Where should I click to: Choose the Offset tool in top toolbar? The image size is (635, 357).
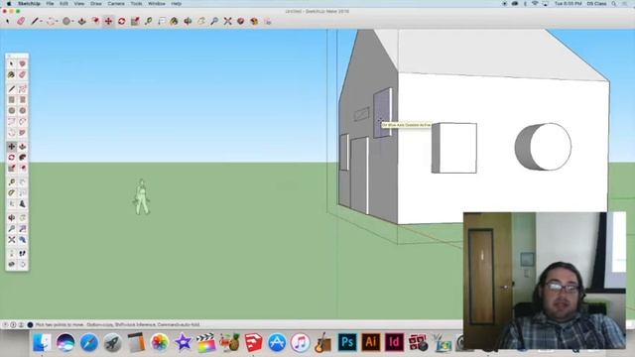click(95, 21)
